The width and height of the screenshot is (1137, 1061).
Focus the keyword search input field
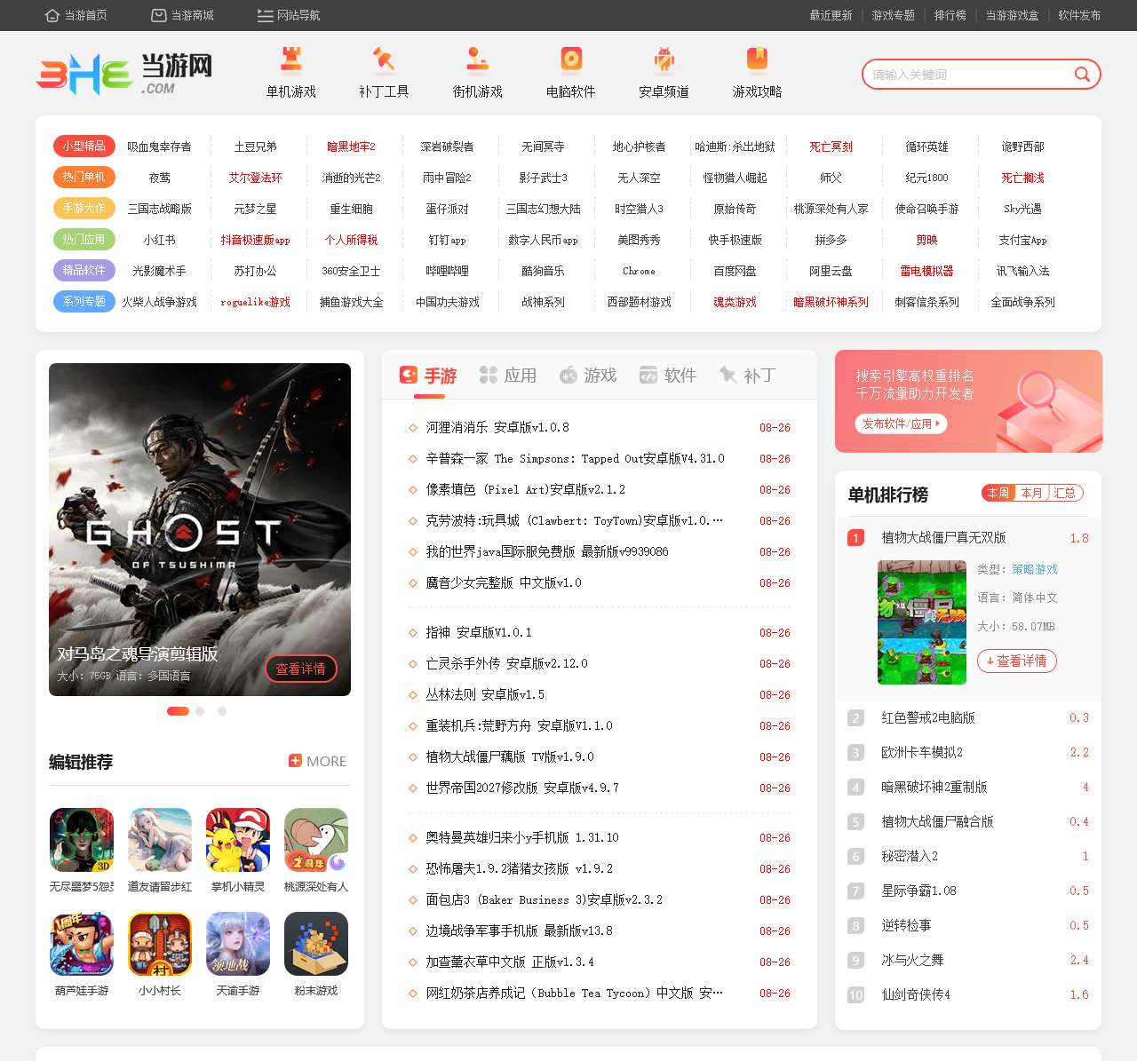(x=968, y=75)
